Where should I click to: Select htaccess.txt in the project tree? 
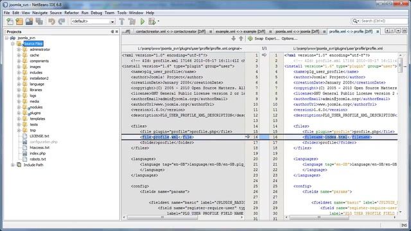point(40,148)
